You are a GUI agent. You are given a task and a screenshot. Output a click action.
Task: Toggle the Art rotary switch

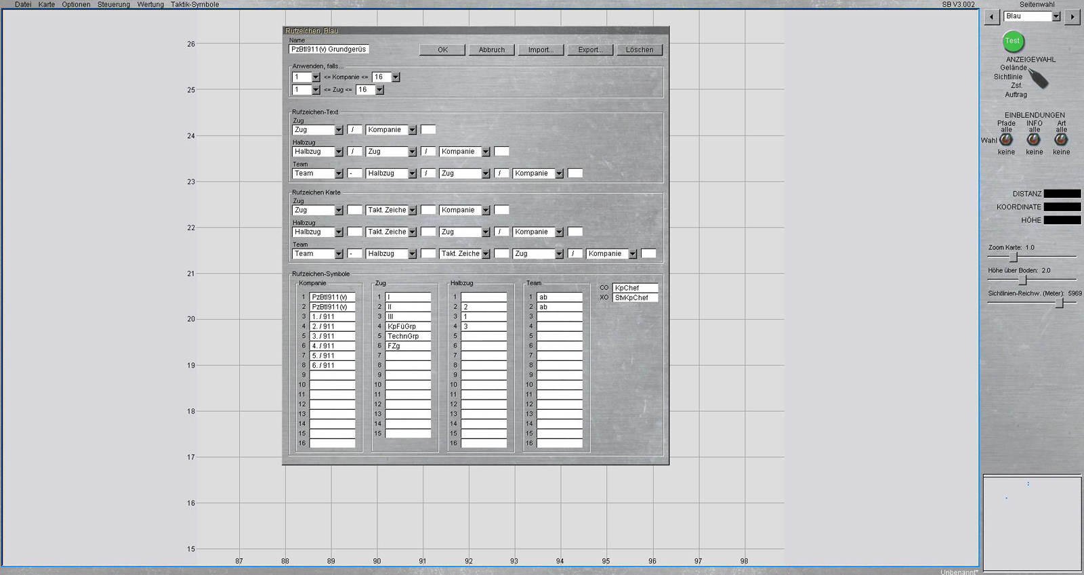click(x=1061, y=140)
